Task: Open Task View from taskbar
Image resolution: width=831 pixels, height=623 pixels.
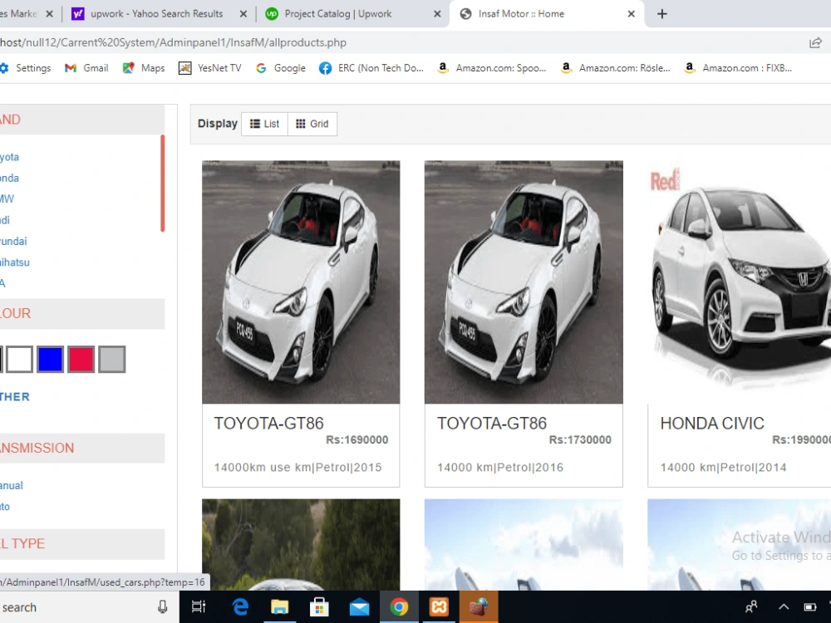Action: (x=199, y=607)
